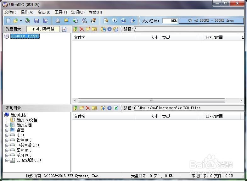Sort disc file list by 文件名 column
Image resolution: width=247 pixels, height=181 pixels.
click(x=104, y=38)
